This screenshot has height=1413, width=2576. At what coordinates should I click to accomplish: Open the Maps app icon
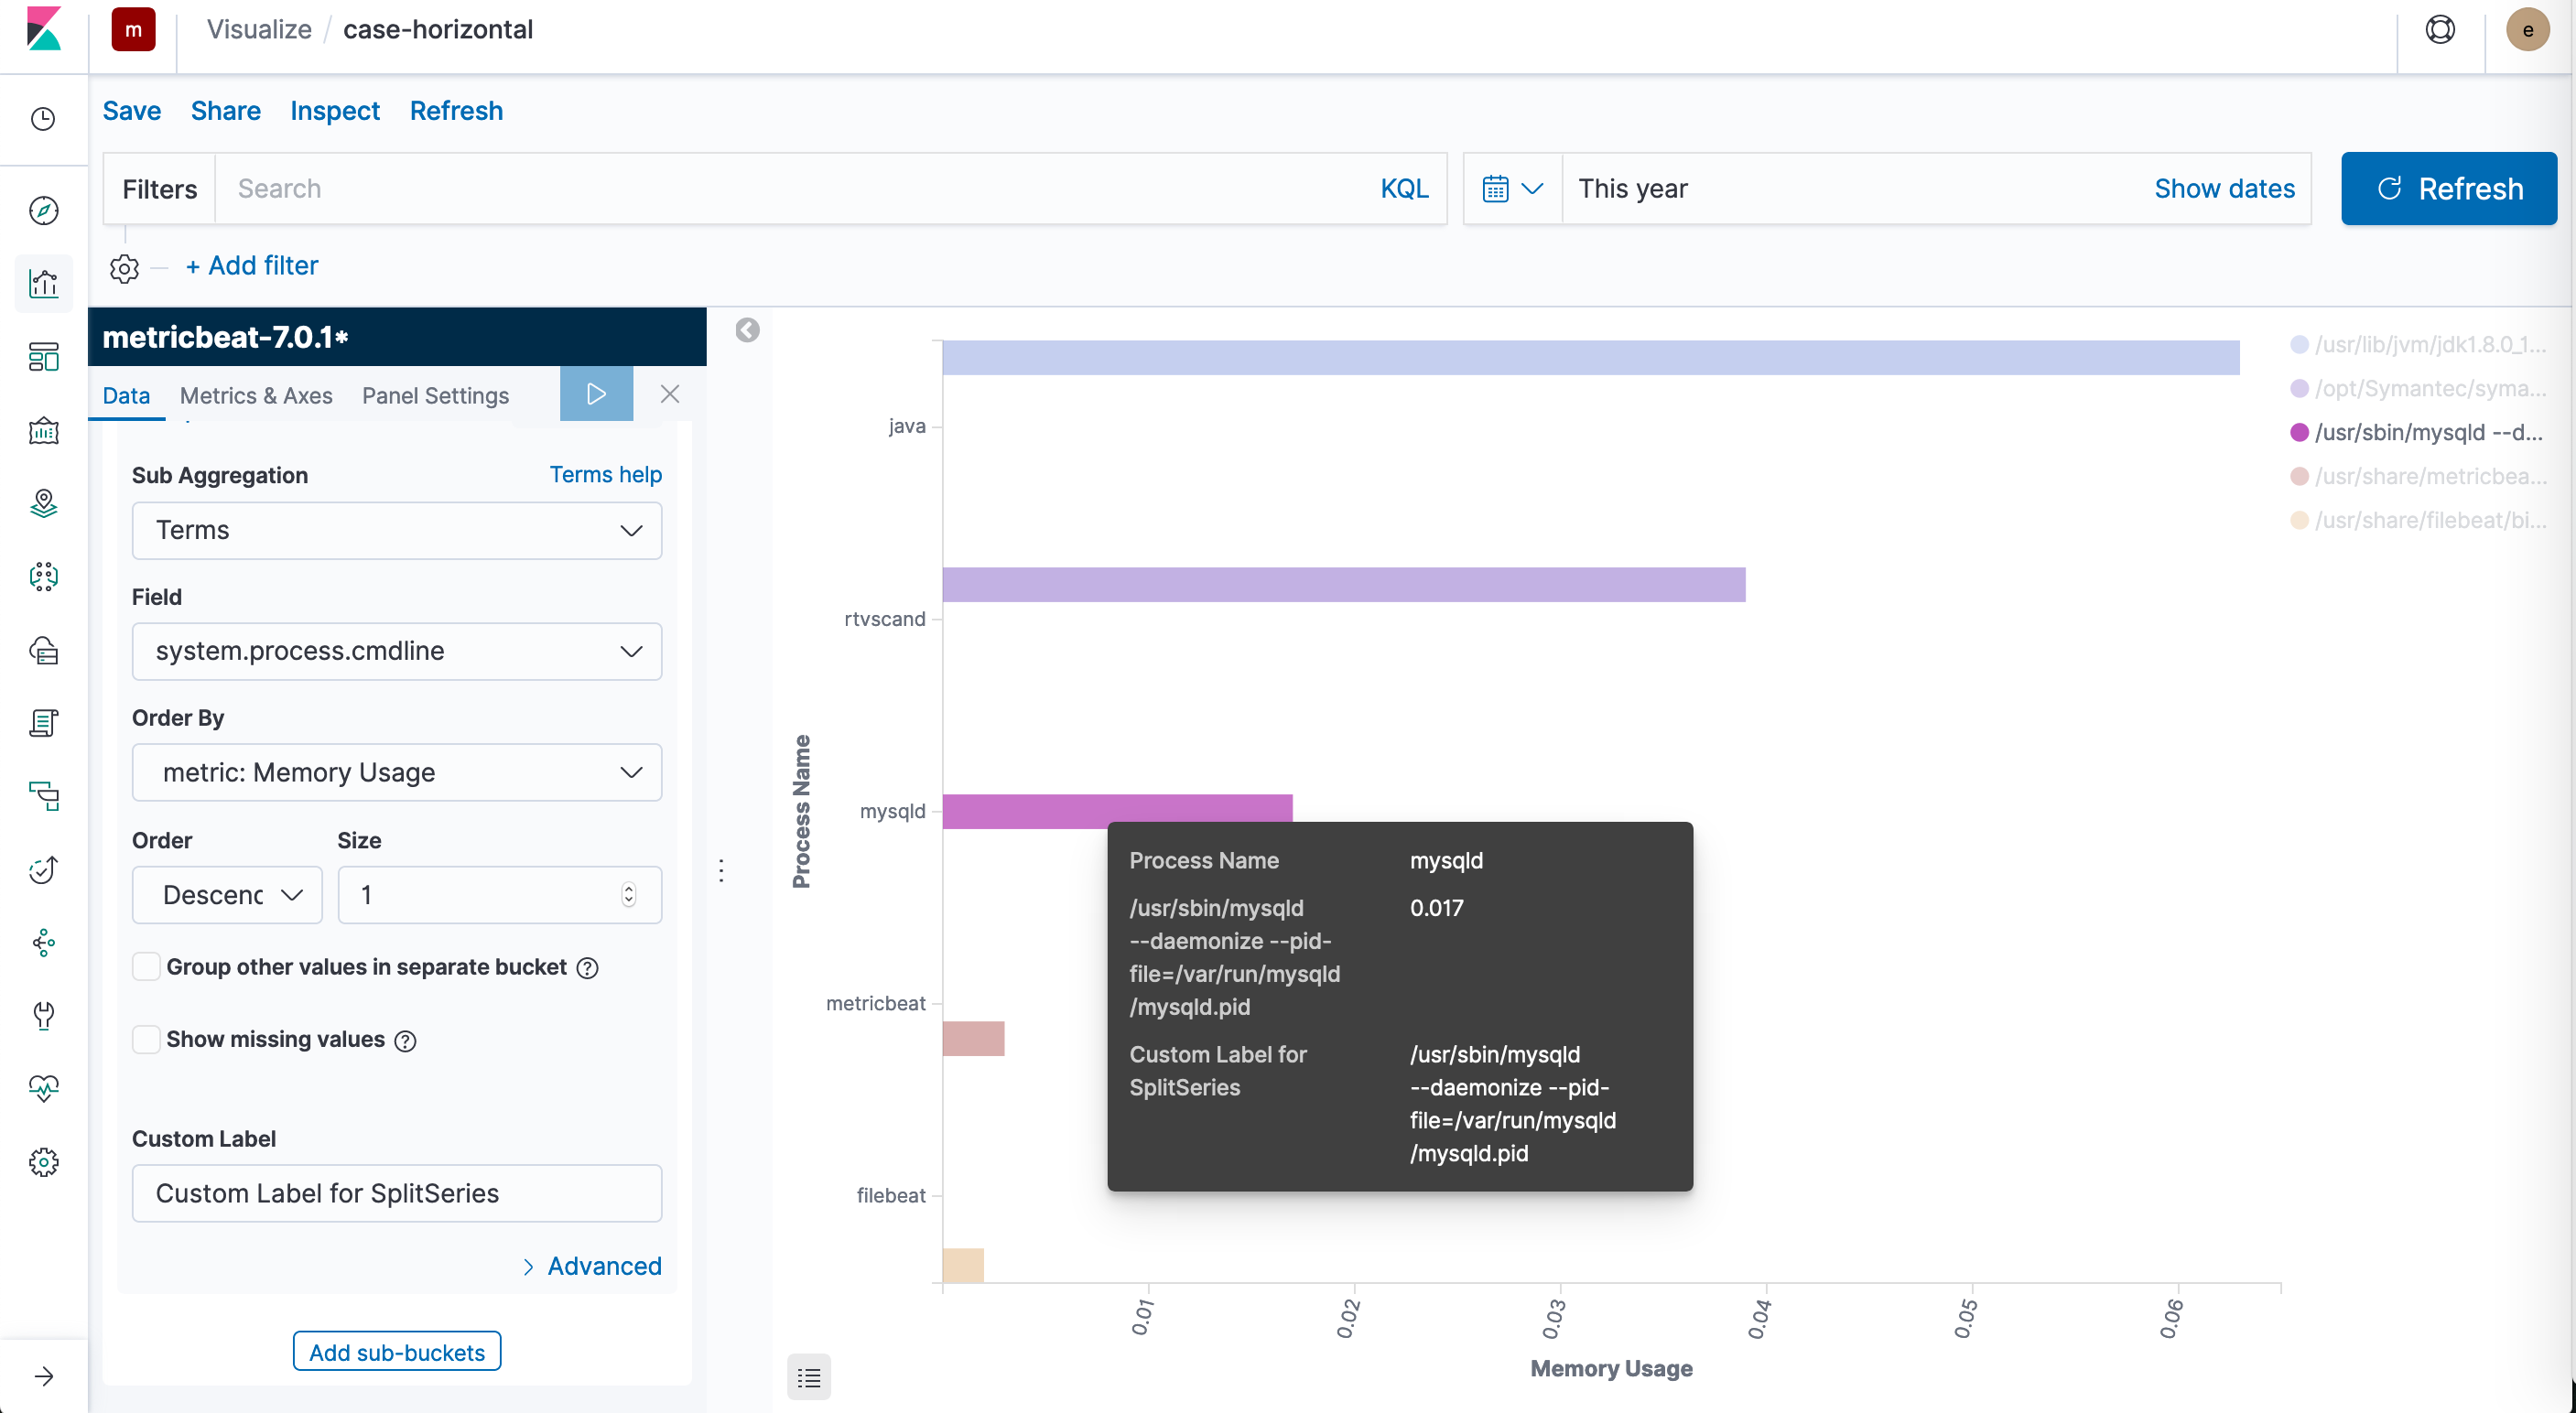coord(43,503)
